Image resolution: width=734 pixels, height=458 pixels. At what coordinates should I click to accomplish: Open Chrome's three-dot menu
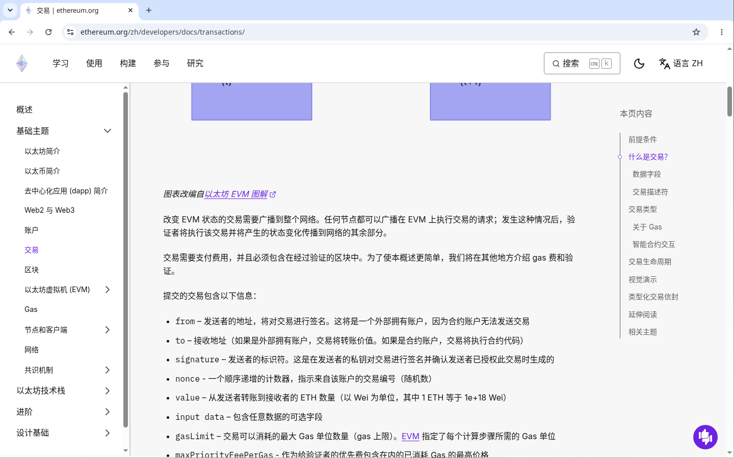pos(722,32)
